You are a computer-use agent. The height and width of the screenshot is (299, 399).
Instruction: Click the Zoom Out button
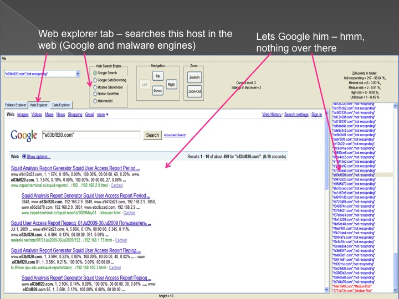click(x=195, y=91)
